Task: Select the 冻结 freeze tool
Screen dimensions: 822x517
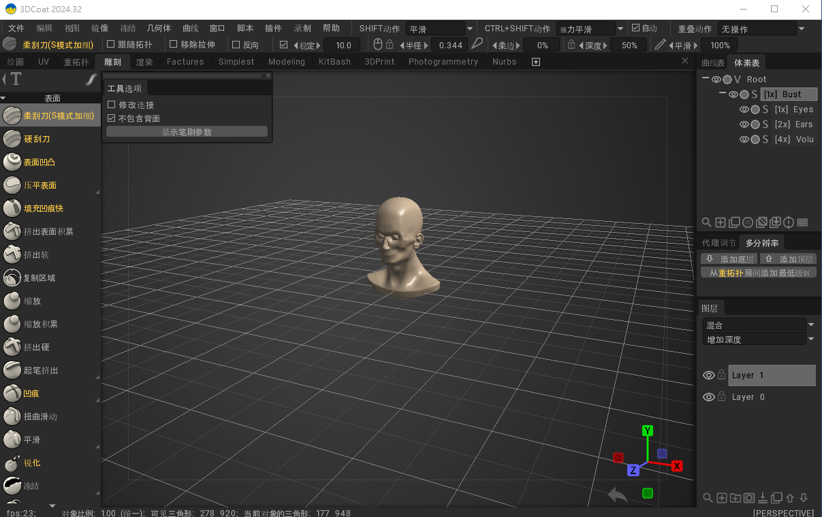Action: (50, 486)
